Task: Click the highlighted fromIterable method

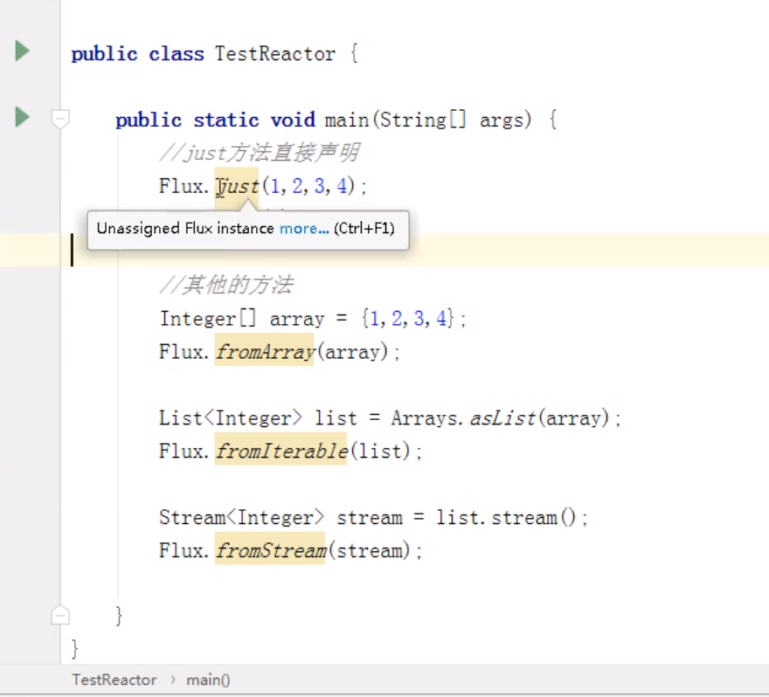Action: tap(281, 451)
